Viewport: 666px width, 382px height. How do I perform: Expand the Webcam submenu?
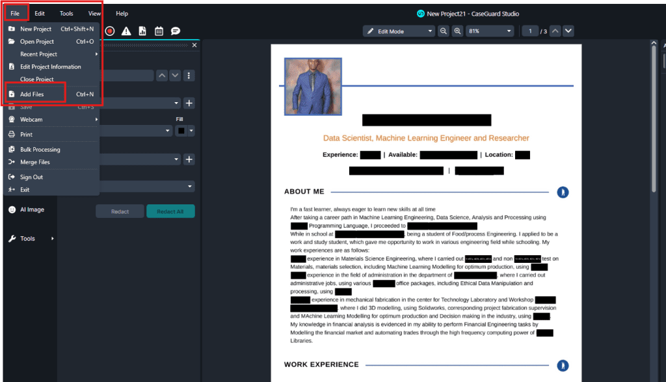[52, 120]
